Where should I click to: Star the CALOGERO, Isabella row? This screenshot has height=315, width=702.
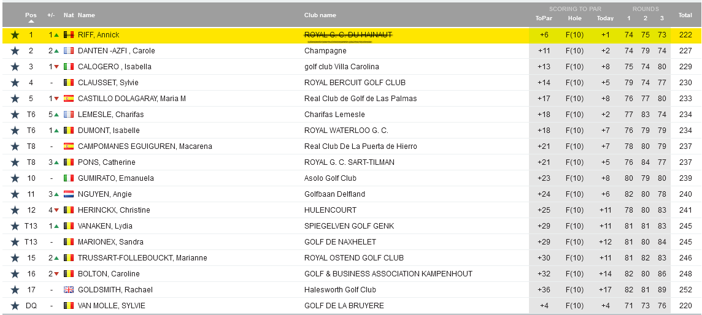[x=15, y=67]
